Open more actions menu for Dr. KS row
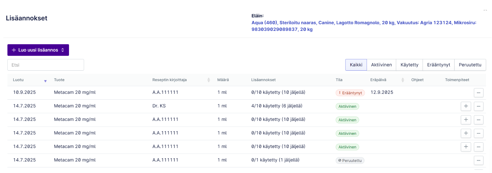The height and width of the screenshot is (173, 492). pyautogui.click(x=478, y=106)
